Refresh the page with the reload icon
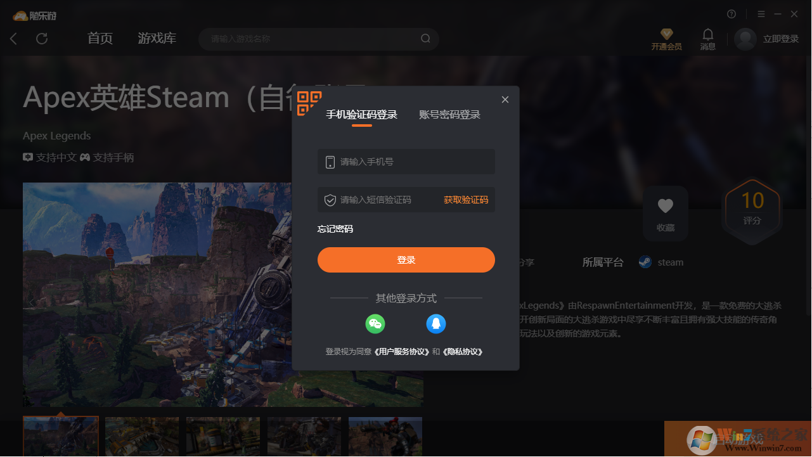The height and width of the screenshot is (457, 812). [42, 39]
